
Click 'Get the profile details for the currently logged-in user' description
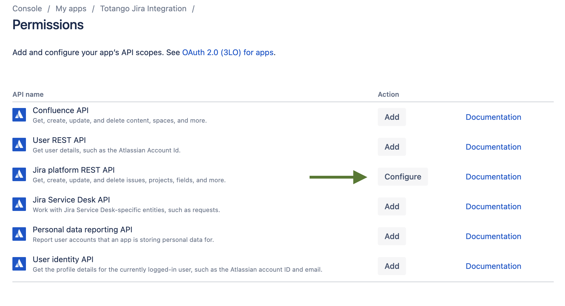[x=177, y=269]
